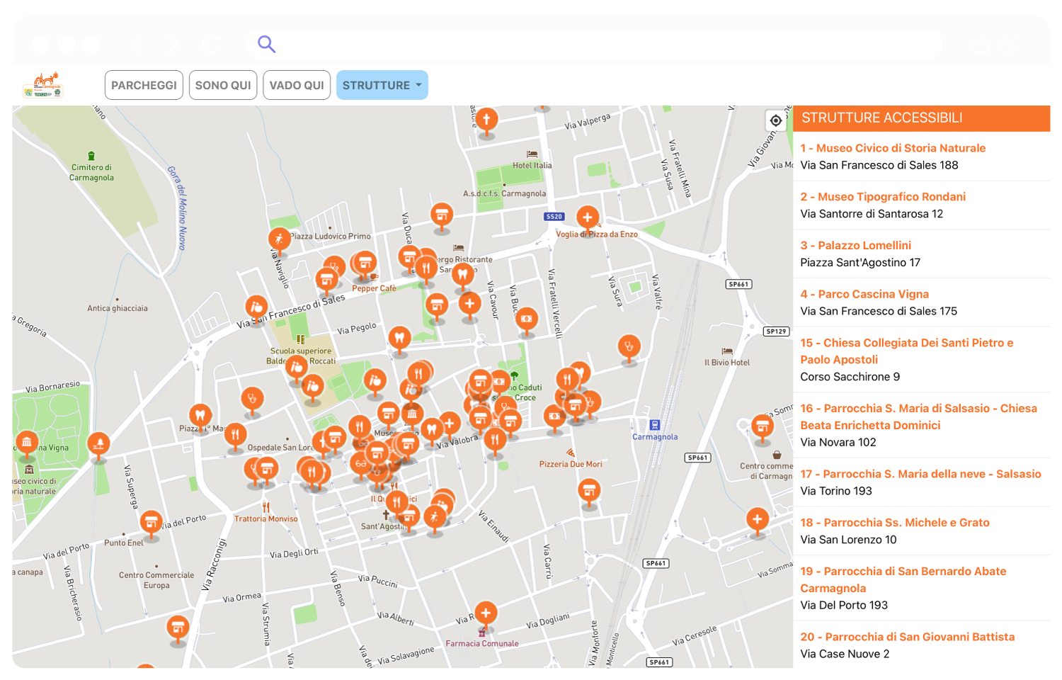Screen dimensions: 1062x680
Task: Open the shop marker below Centro Commerciale Europa
Action: click(178, 628)
